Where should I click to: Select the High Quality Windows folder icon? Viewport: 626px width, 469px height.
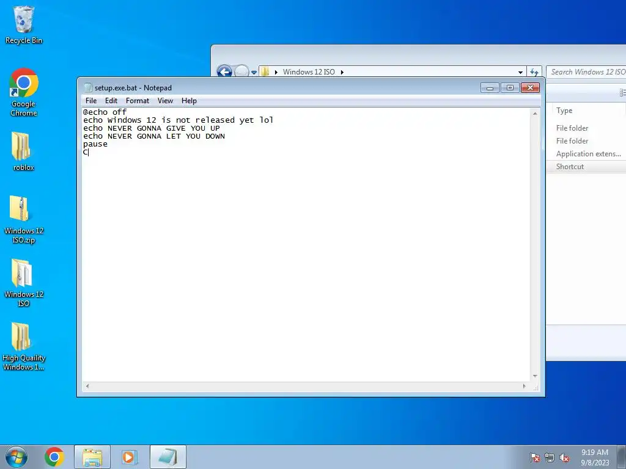point(24,347)
